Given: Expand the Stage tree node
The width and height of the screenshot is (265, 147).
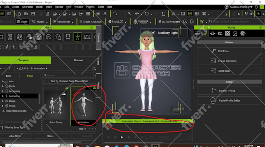Looking at the screenshot, I should (x=3, y=101).
